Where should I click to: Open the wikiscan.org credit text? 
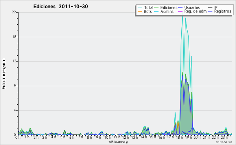click(x=118, y=141)
